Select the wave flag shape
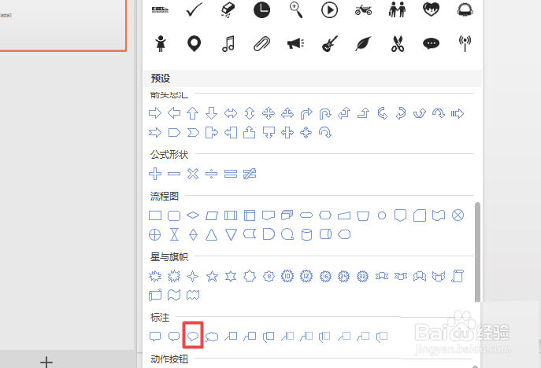 [174, 295]
